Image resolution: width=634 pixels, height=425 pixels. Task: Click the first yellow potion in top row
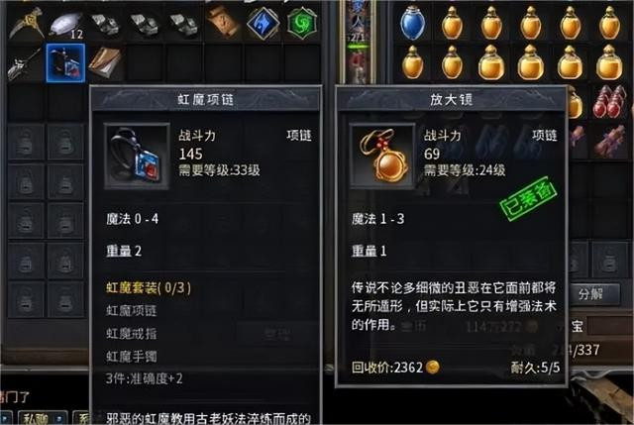452,23
